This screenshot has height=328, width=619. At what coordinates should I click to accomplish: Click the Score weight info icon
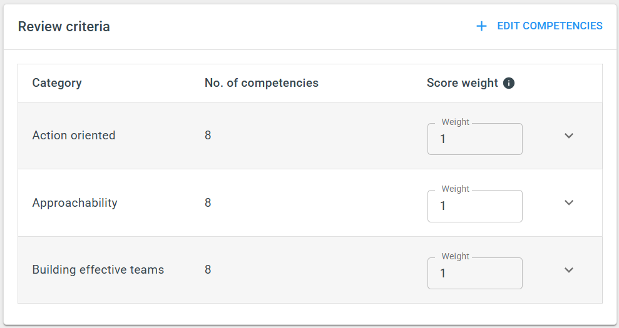click(509, 83)
